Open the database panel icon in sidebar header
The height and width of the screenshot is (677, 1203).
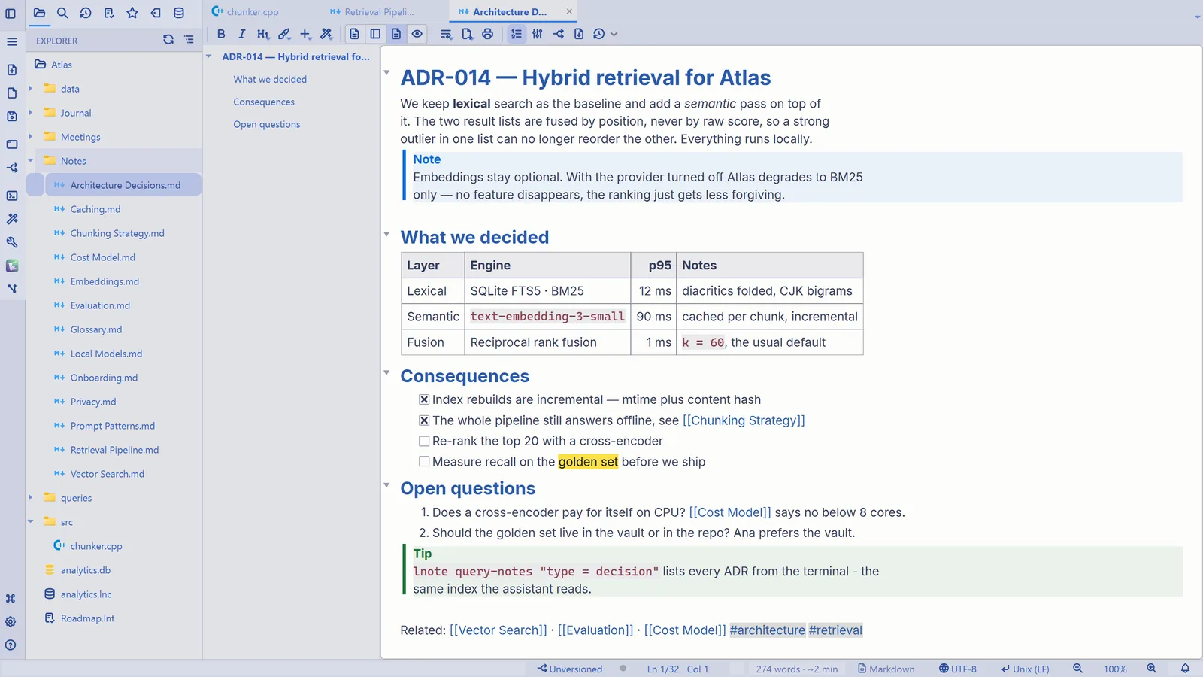(x=179, y=13)
